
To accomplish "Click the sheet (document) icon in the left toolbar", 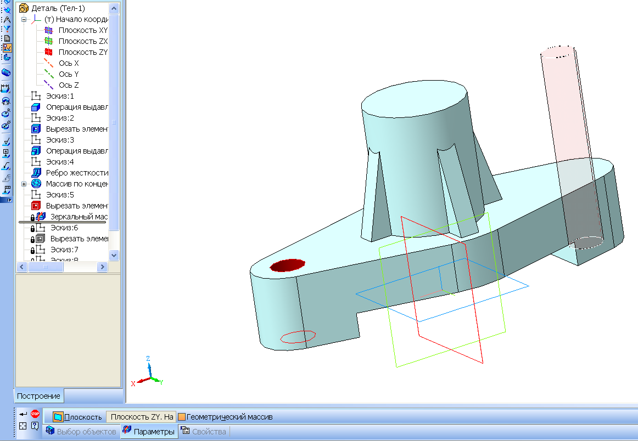I will (7, 38).
